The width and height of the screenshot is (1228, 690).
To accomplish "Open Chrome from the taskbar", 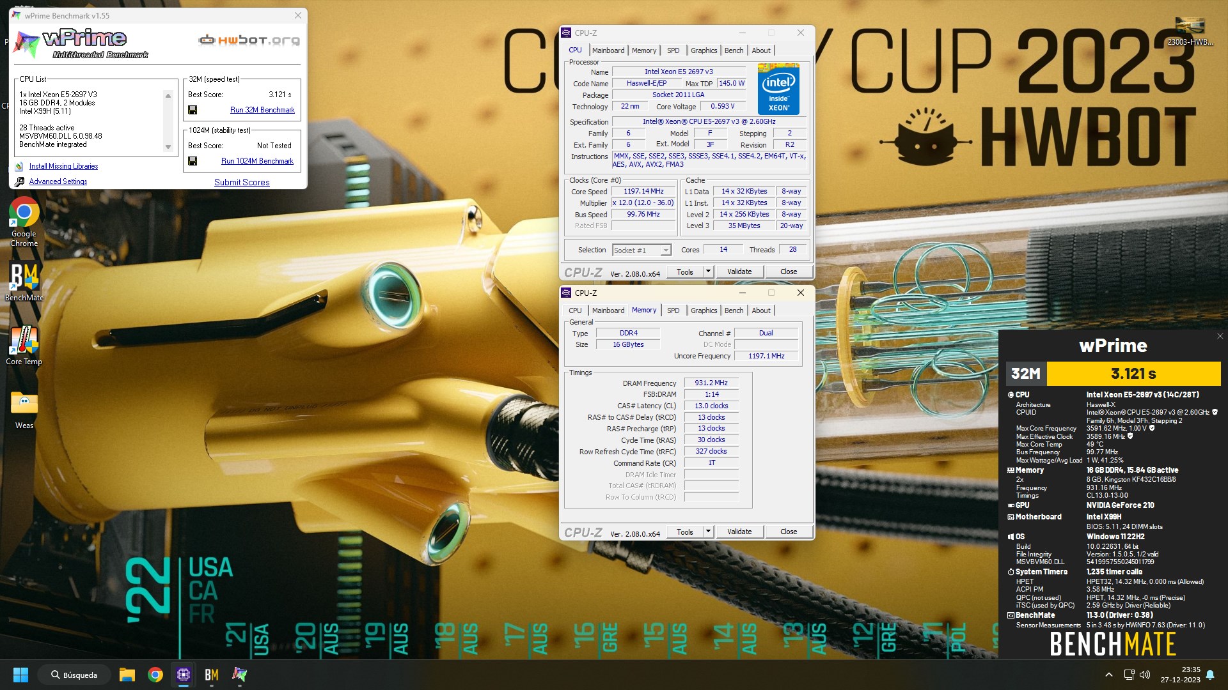I will click(155, 675).
